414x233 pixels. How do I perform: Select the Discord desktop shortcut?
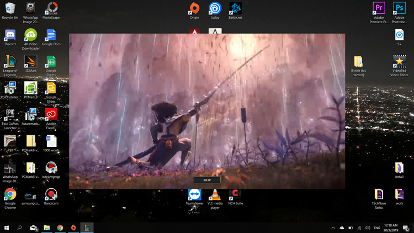click(x=10, y=37)
